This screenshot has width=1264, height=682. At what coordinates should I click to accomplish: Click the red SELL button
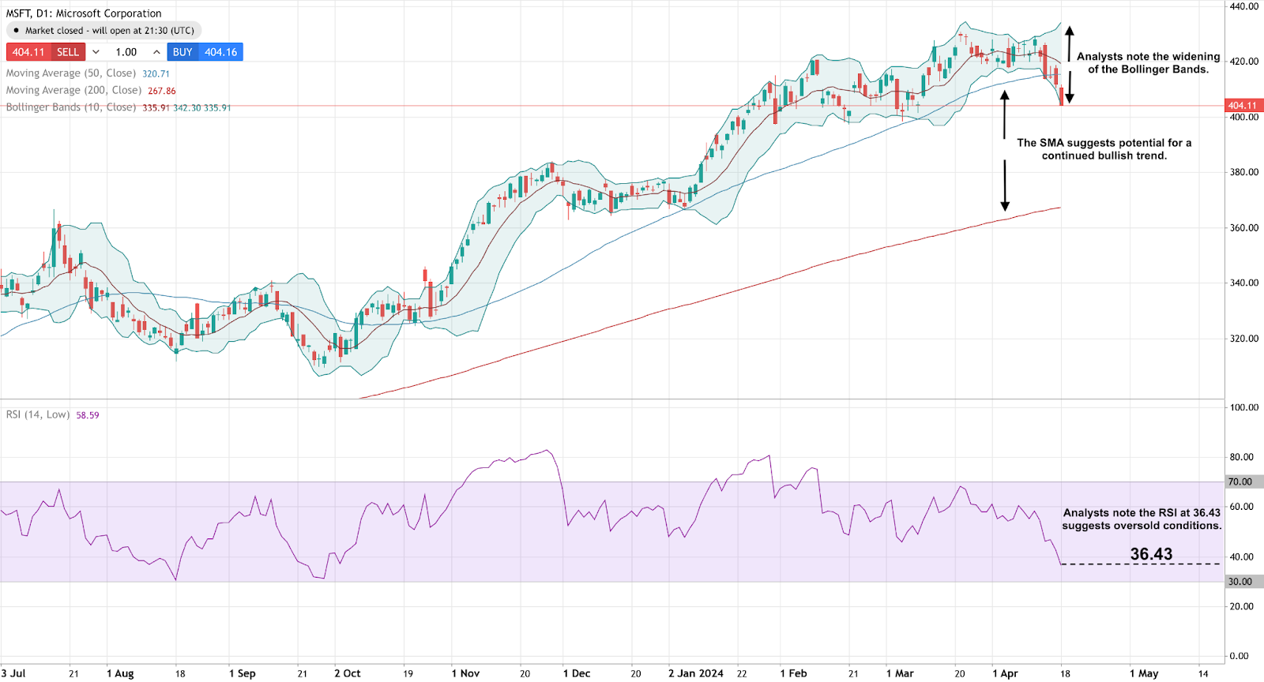pyautogui.click(x=46, y=52)
